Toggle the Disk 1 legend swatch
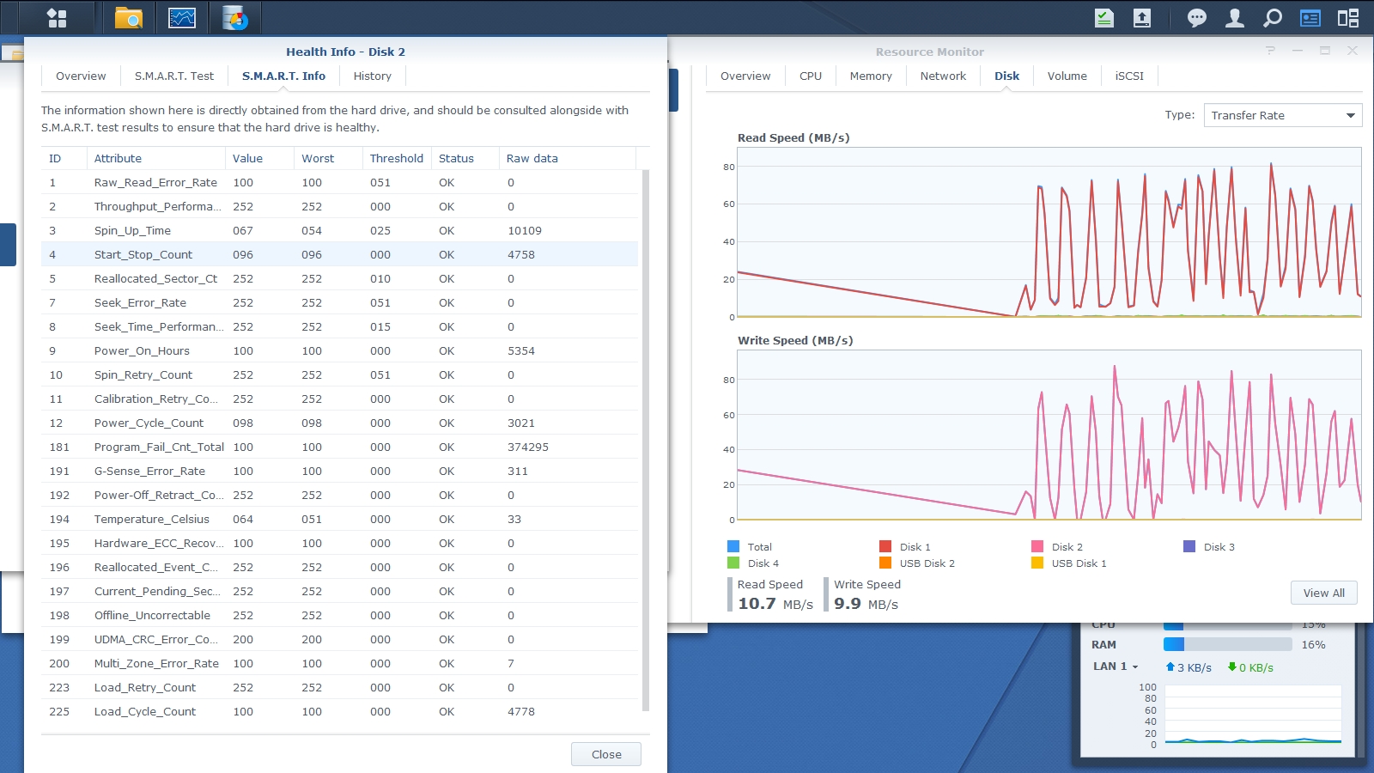 point(885,546)
